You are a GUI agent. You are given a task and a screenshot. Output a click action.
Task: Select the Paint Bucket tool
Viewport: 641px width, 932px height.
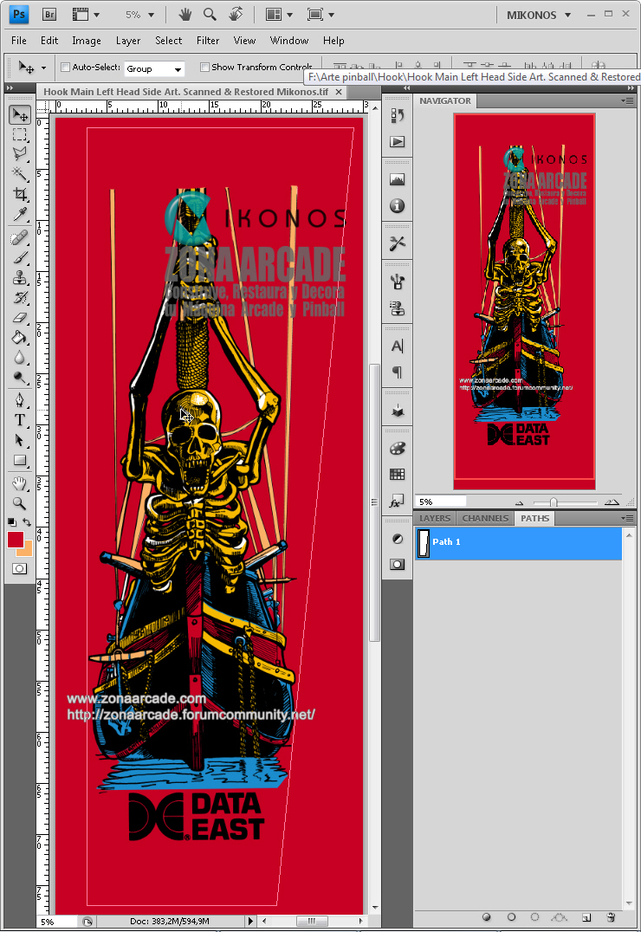(x=20, y=338)
